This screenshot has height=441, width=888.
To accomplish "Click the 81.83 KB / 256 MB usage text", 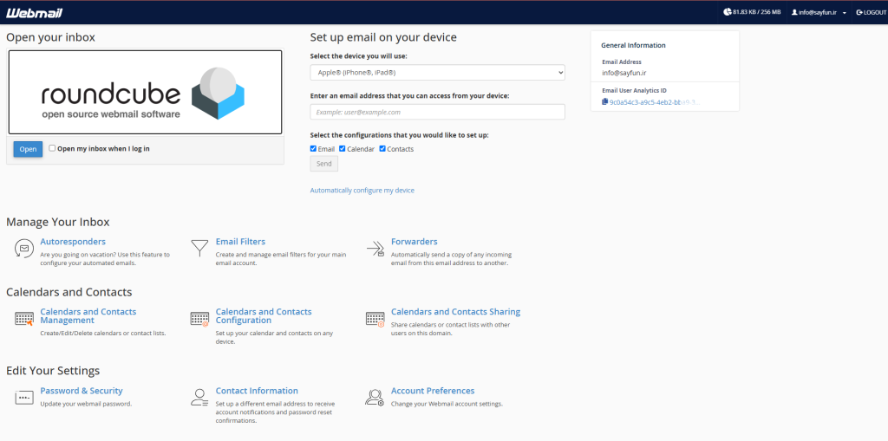I will point(756,12).
